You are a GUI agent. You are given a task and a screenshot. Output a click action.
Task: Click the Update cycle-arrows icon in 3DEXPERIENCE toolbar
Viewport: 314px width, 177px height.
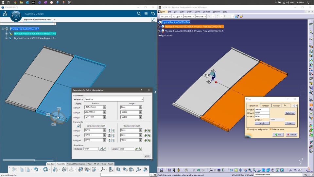point(45,169)
